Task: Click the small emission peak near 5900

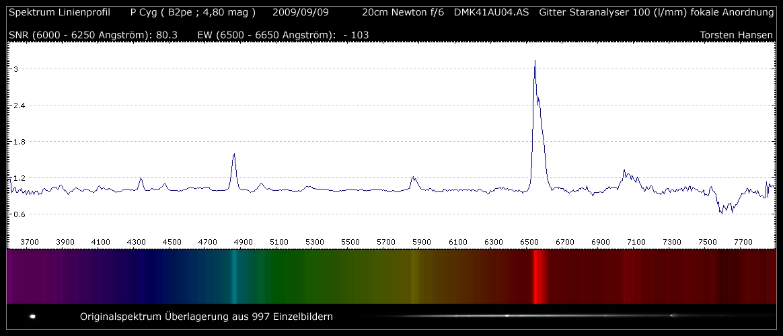Action: (413, 179)
